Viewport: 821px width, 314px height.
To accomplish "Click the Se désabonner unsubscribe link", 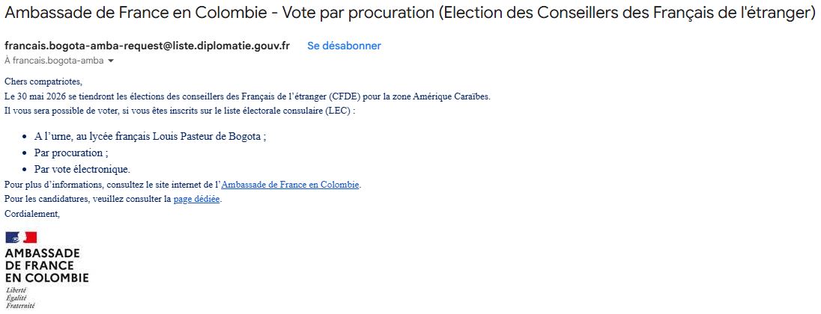I will coord(344,46).
